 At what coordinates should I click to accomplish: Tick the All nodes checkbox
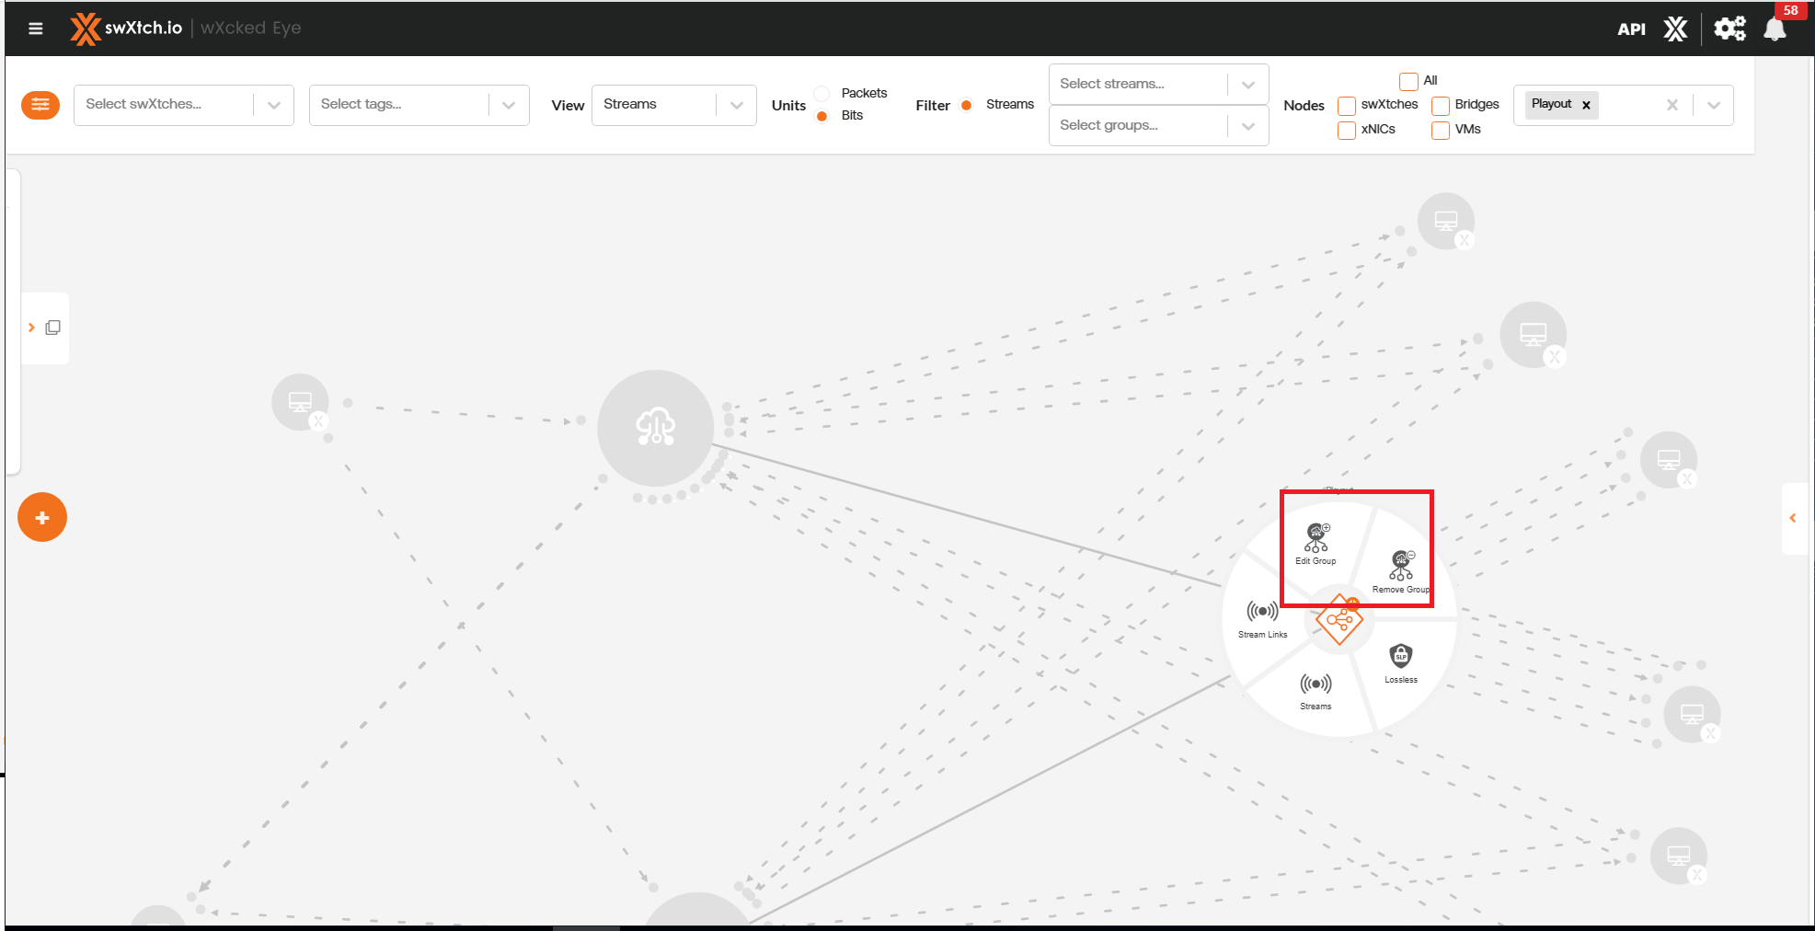[x=1408, y=82]
